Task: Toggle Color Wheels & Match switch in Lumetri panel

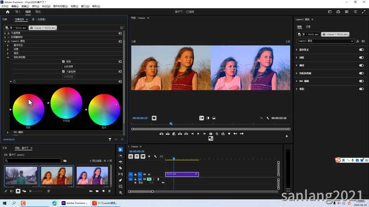Action: point(361,73)
